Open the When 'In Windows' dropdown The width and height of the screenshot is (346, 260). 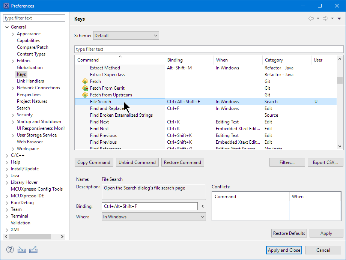point(153,217)
